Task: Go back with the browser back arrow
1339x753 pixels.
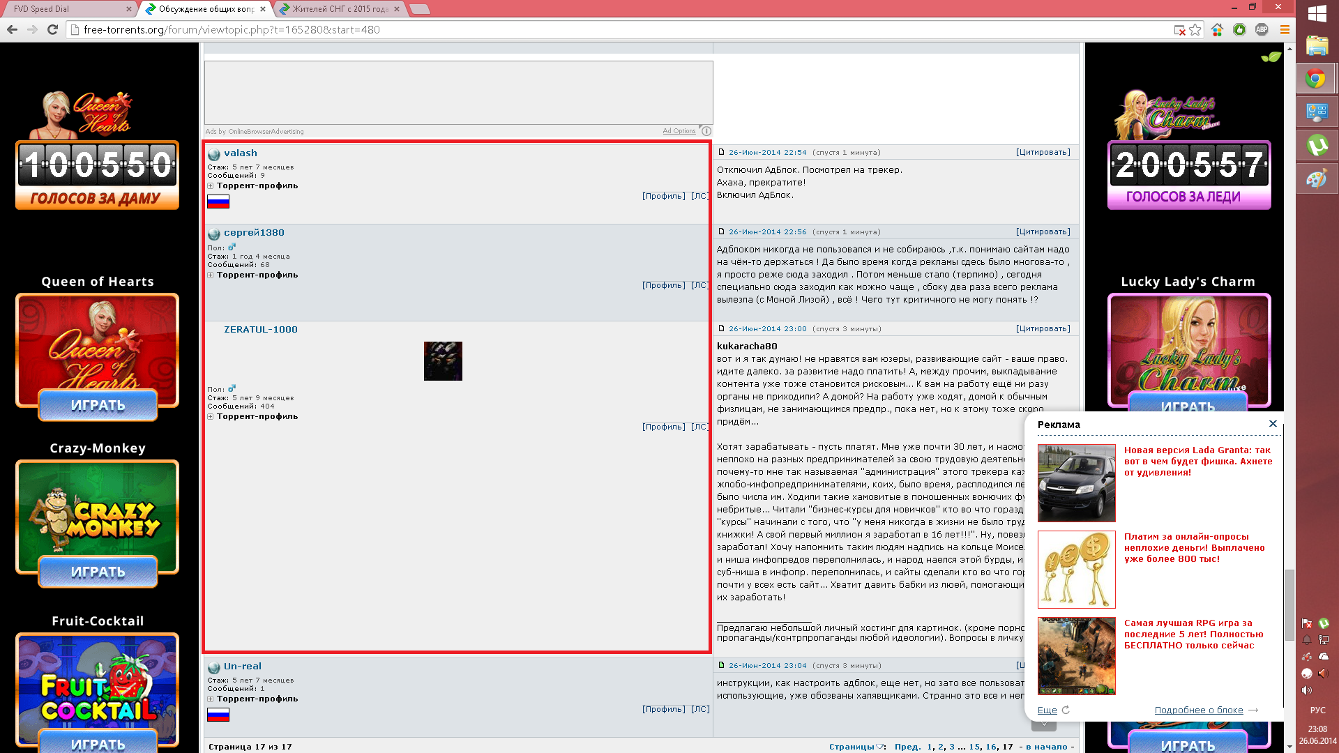Action: coord(12,29)
